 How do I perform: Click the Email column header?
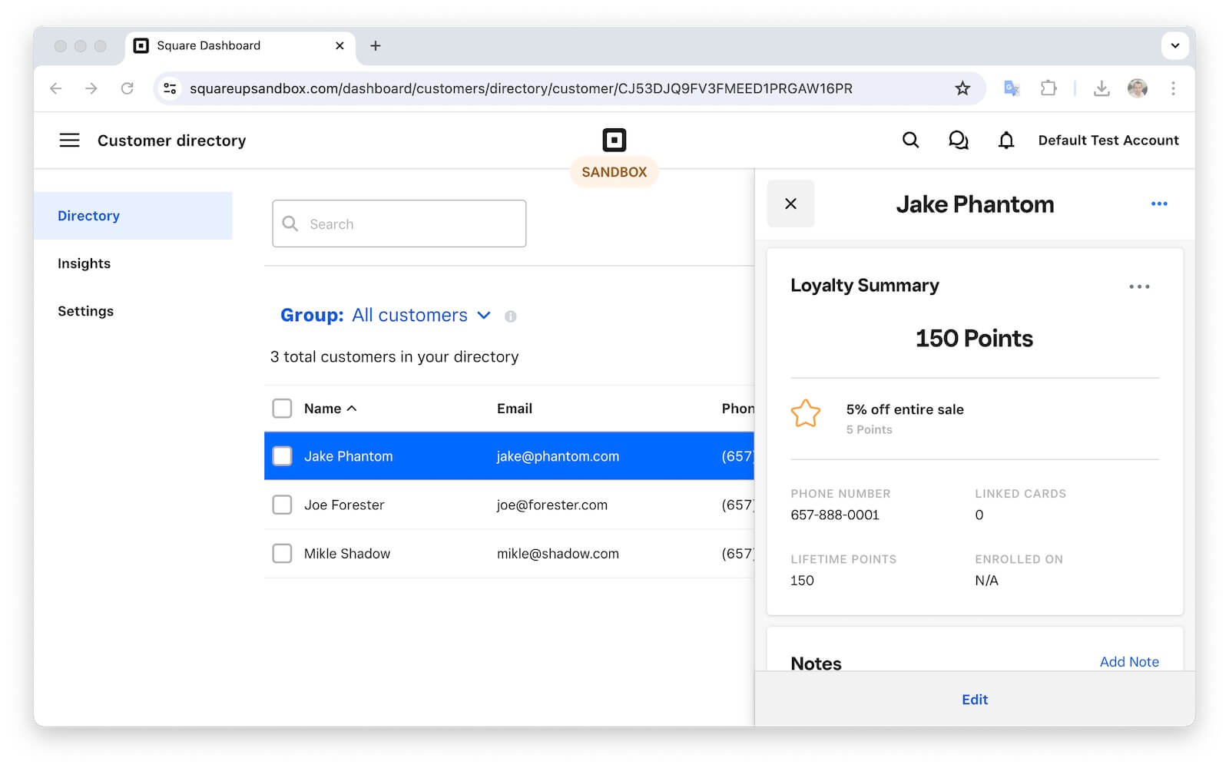click(514, 409)
